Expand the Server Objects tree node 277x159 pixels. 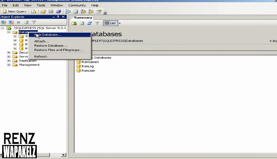coord(9,57)
